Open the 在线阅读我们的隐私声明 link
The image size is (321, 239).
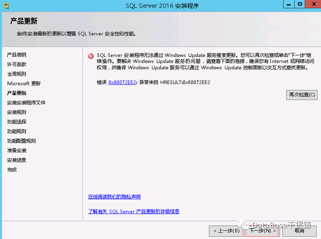pos(114,197)
